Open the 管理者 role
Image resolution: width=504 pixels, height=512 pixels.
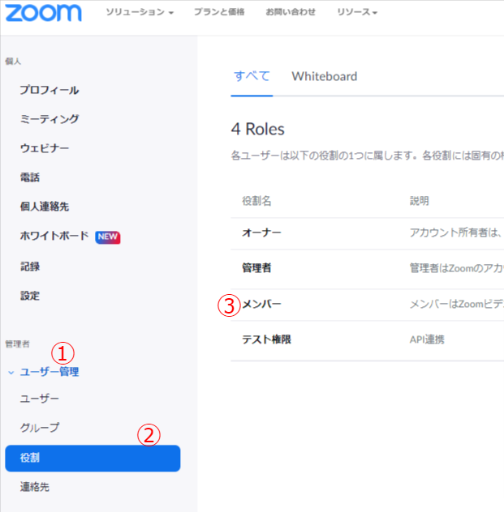click(x=256, y=268)
